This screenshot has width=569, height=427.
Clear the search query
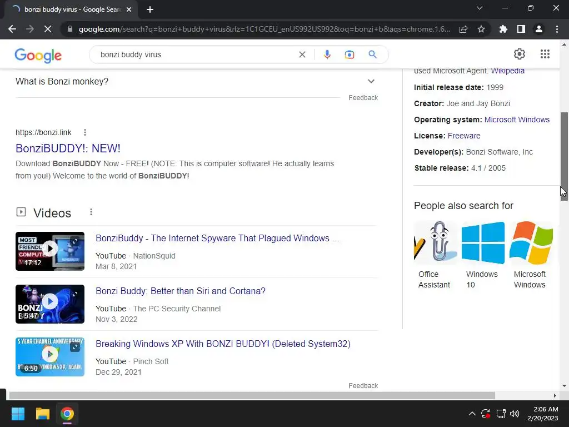coord(302,54)
